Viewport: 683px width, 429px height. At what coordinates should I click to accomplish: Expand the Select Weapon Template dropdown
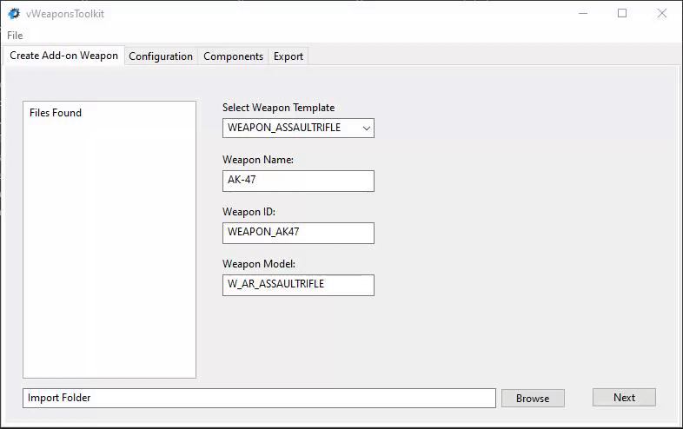pyautogui.click(x=298, y=128)
